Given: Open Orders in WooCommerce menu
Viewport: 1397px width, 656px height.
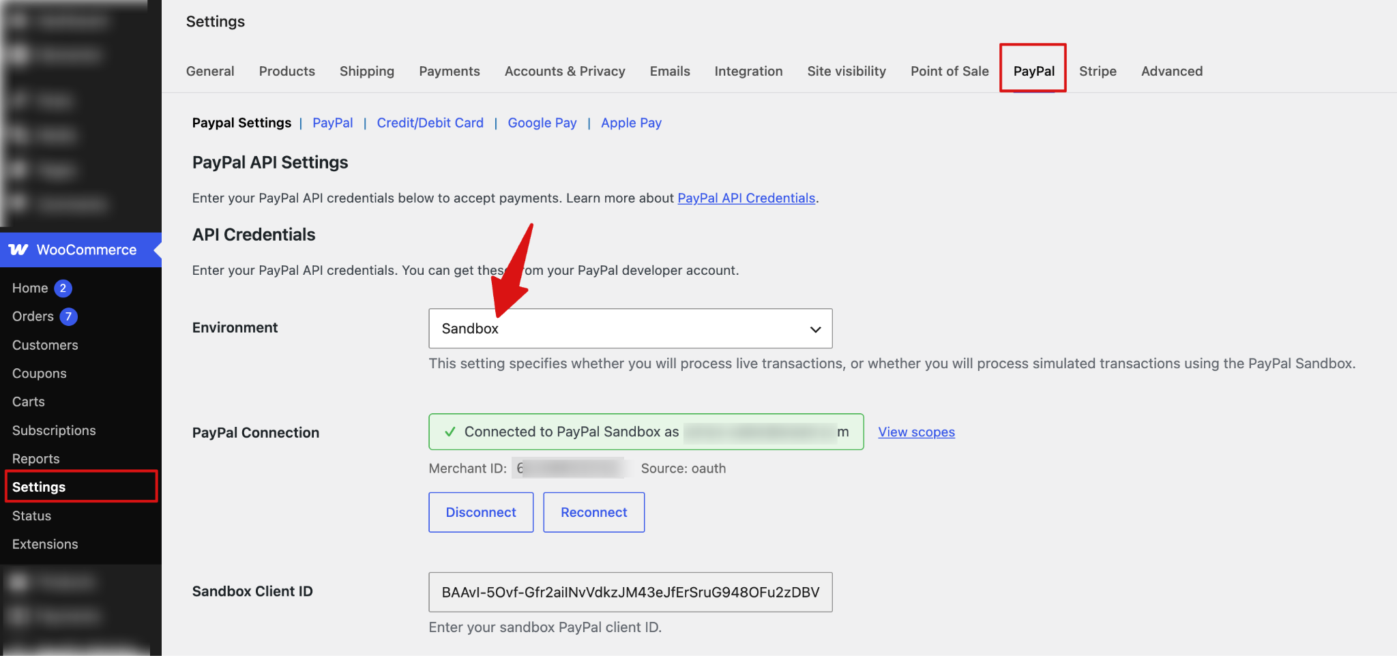Looking at the screenshot, I should (x=33, y=316).
